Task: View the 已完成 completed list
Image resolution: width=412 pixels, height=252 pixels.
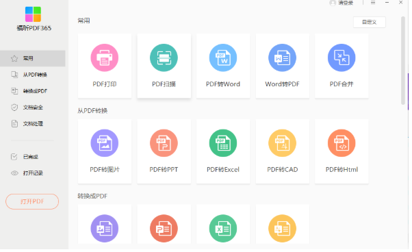Action: click(33, 157)
